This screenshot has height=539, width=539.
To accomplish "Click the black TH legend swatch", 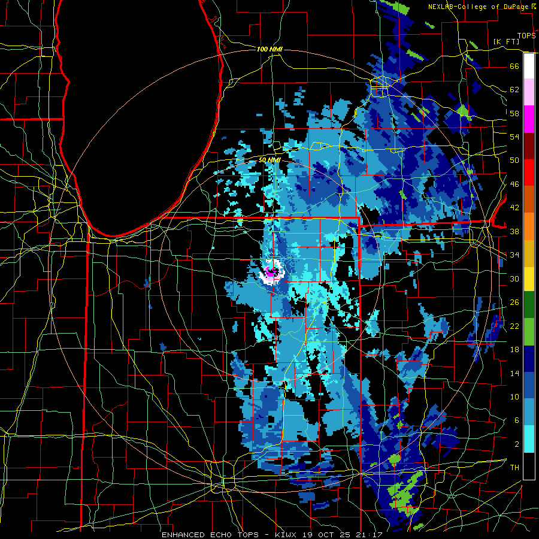I will click(x=529, y=466).
